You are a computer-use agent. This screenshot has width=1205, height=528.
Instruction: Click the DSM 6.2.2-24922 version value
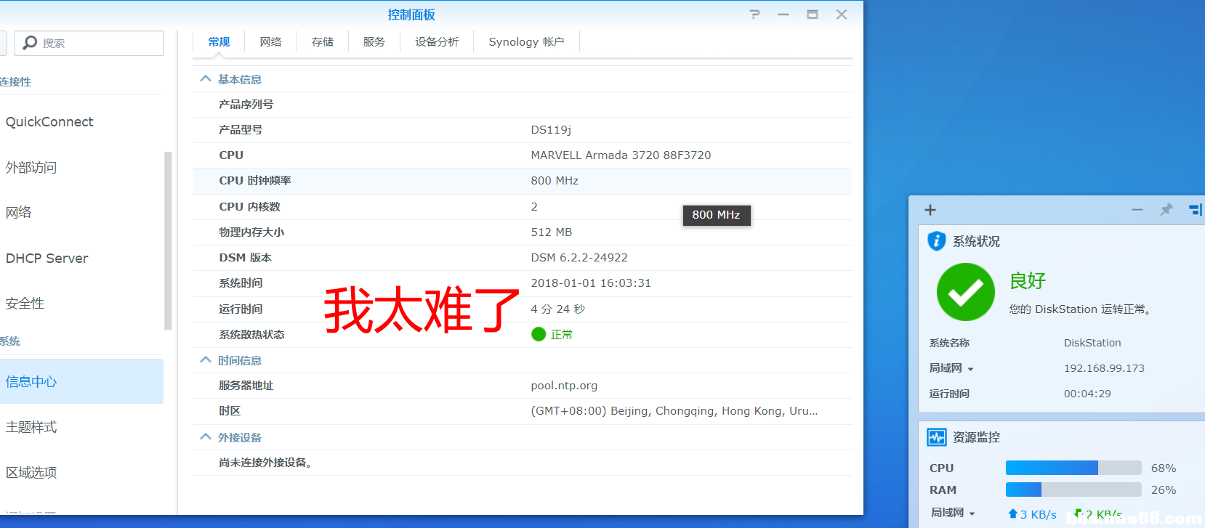coord(579,258)
